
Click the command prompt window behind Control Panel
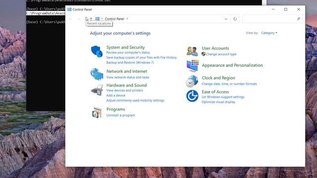point(46,60)
